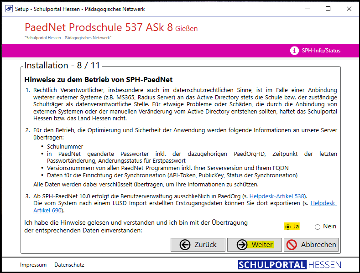Click the red prohibition icon on Abbrechen
360x273 pixels.
[x=292, y=245]
